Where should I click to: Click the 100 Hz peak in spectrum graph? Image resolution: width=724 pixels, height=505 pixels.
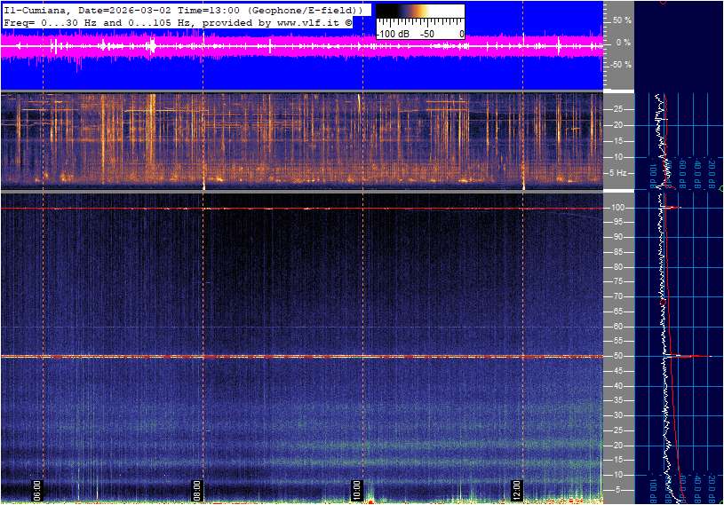[x=673, y=208]
